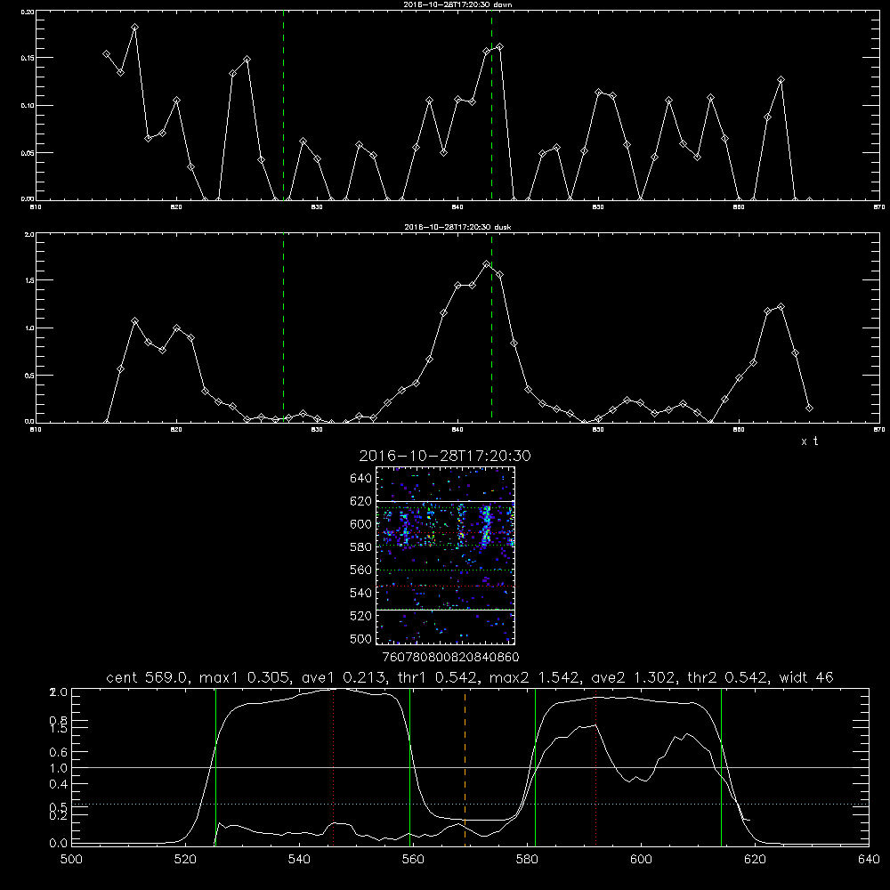Image resolution: width=890 pixels, height=890 pixels.
Task: Click bottom plot x-axis label '620'
Action: pos(755,860)
